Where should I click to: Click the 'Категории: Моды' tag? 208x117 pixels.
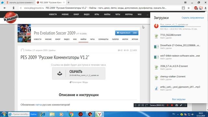click(x=79, y=82)
